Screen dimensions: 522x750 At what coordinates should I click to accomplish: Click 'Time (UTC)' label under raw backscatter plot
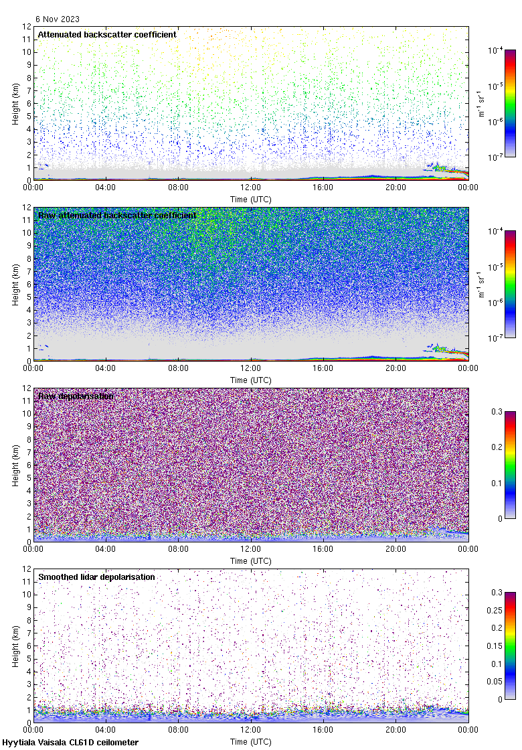click(250, 380)
